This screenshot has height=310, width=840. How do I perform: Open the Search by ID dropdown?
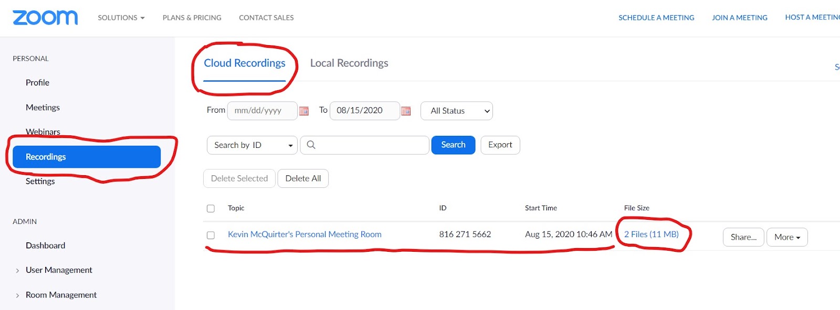click(253, 145)
